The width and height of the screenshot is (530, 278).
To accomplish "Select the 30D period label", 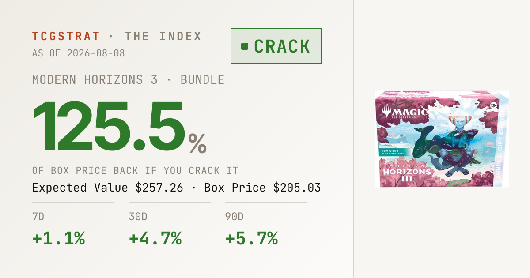I will (138, 217).
